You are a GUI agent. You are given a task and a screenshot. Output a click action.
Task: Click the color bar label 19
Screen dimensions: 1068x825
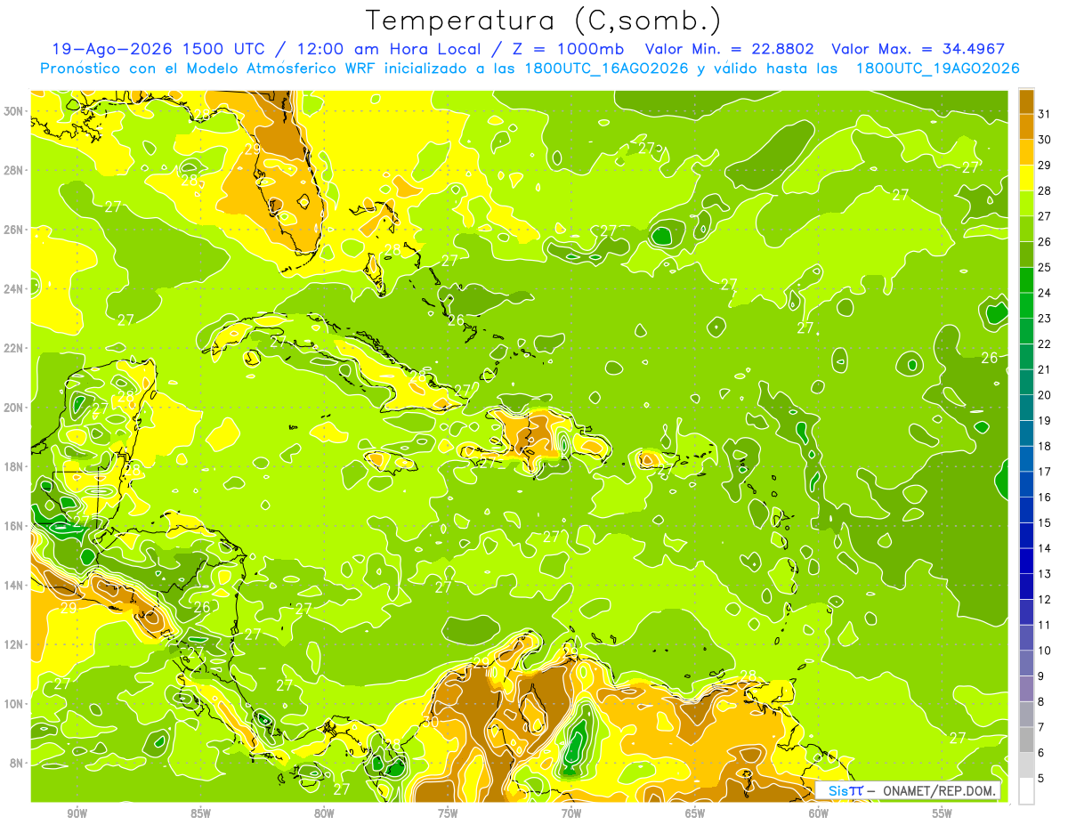point(1045,420)
